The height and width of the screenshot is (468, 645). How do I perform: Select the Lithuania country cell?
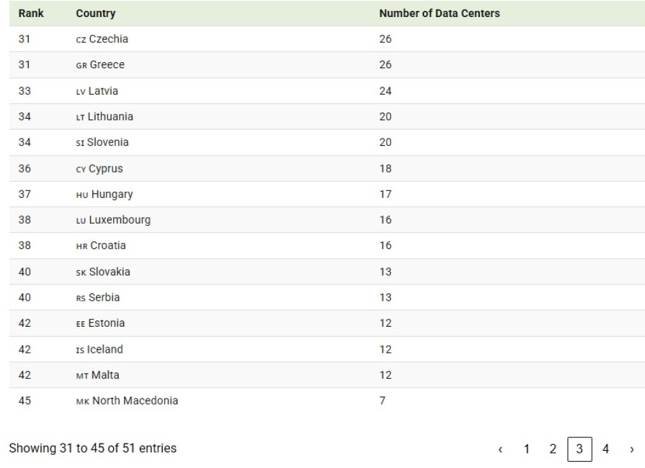110,117
